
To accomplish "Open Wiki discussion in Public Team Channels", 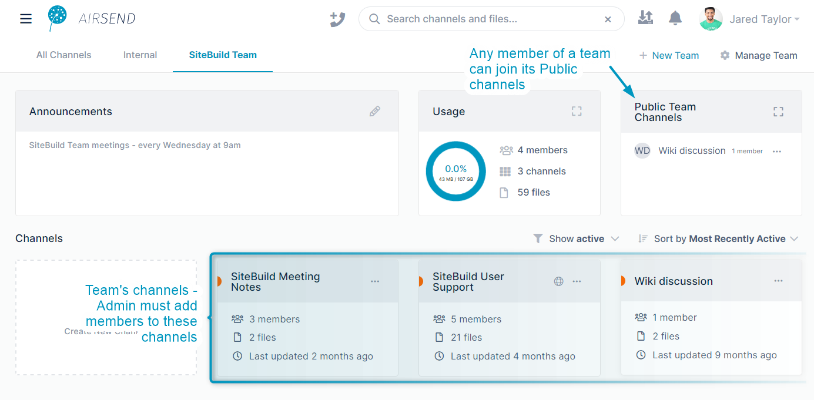I will [692, 151].
